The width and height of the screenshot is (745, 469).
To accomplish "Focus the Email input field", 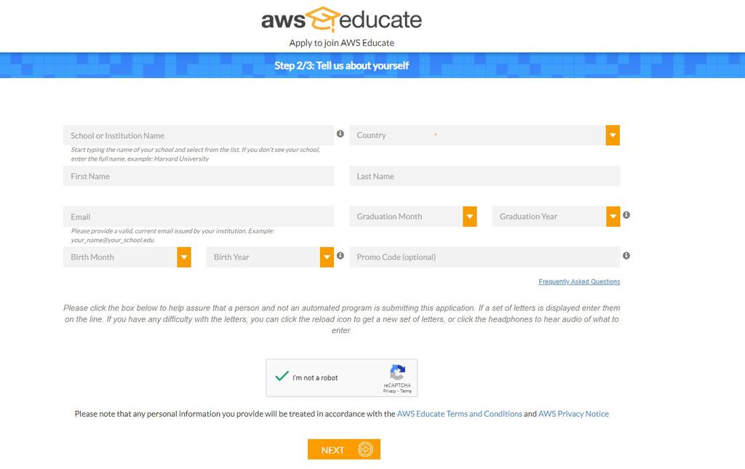I will (198, 217).
